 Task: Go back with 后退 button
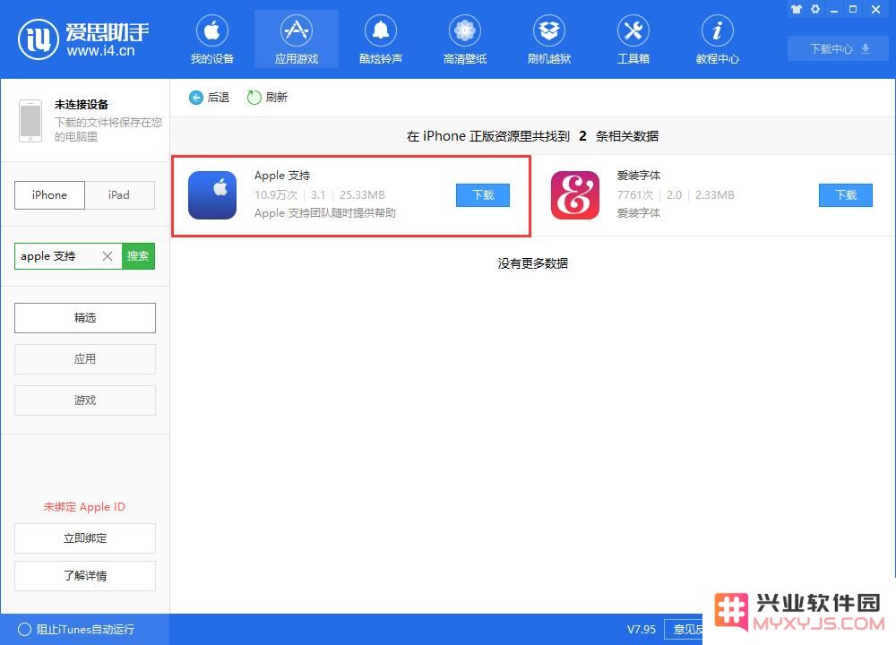tap(209, 98)
